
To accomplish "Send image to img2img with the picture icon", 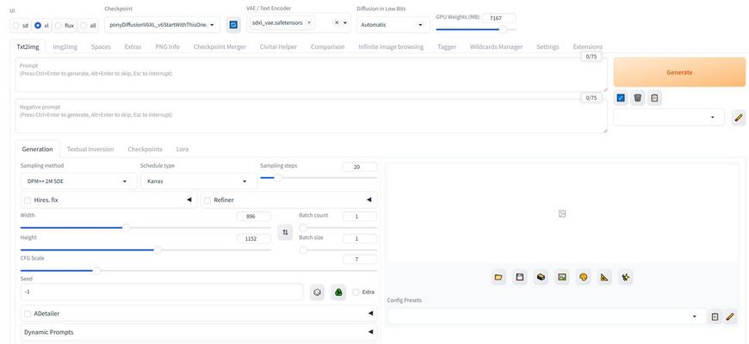I will (x=562, y=277).
